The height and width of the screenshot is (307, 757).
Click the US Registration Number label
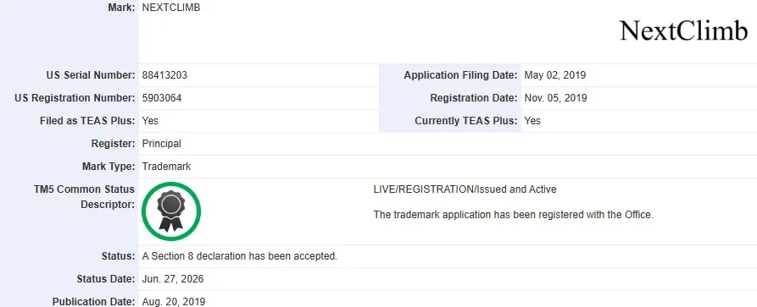pos(75,98)
